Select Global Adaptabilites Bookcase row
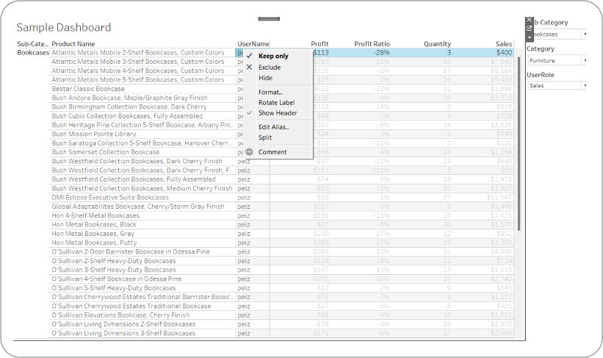603x358 pixels. 137,207
